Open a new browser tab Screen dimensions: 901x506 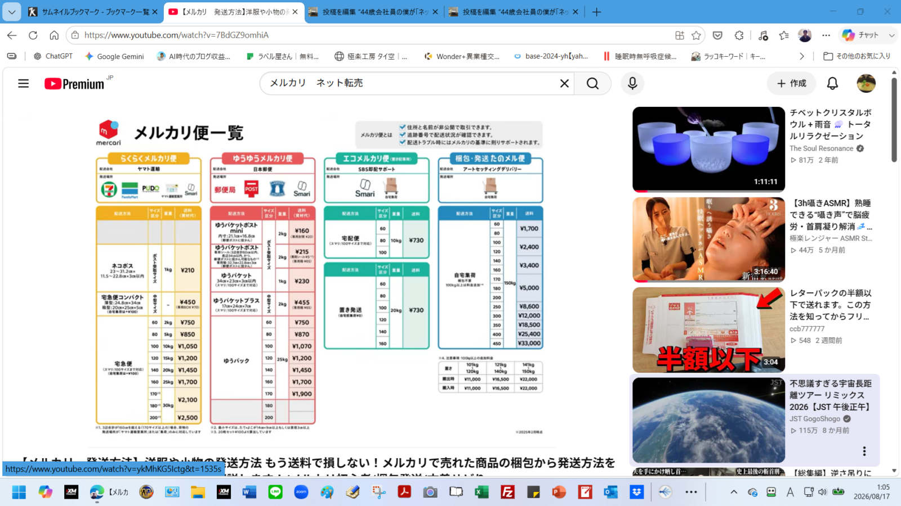tap(597, 12)
